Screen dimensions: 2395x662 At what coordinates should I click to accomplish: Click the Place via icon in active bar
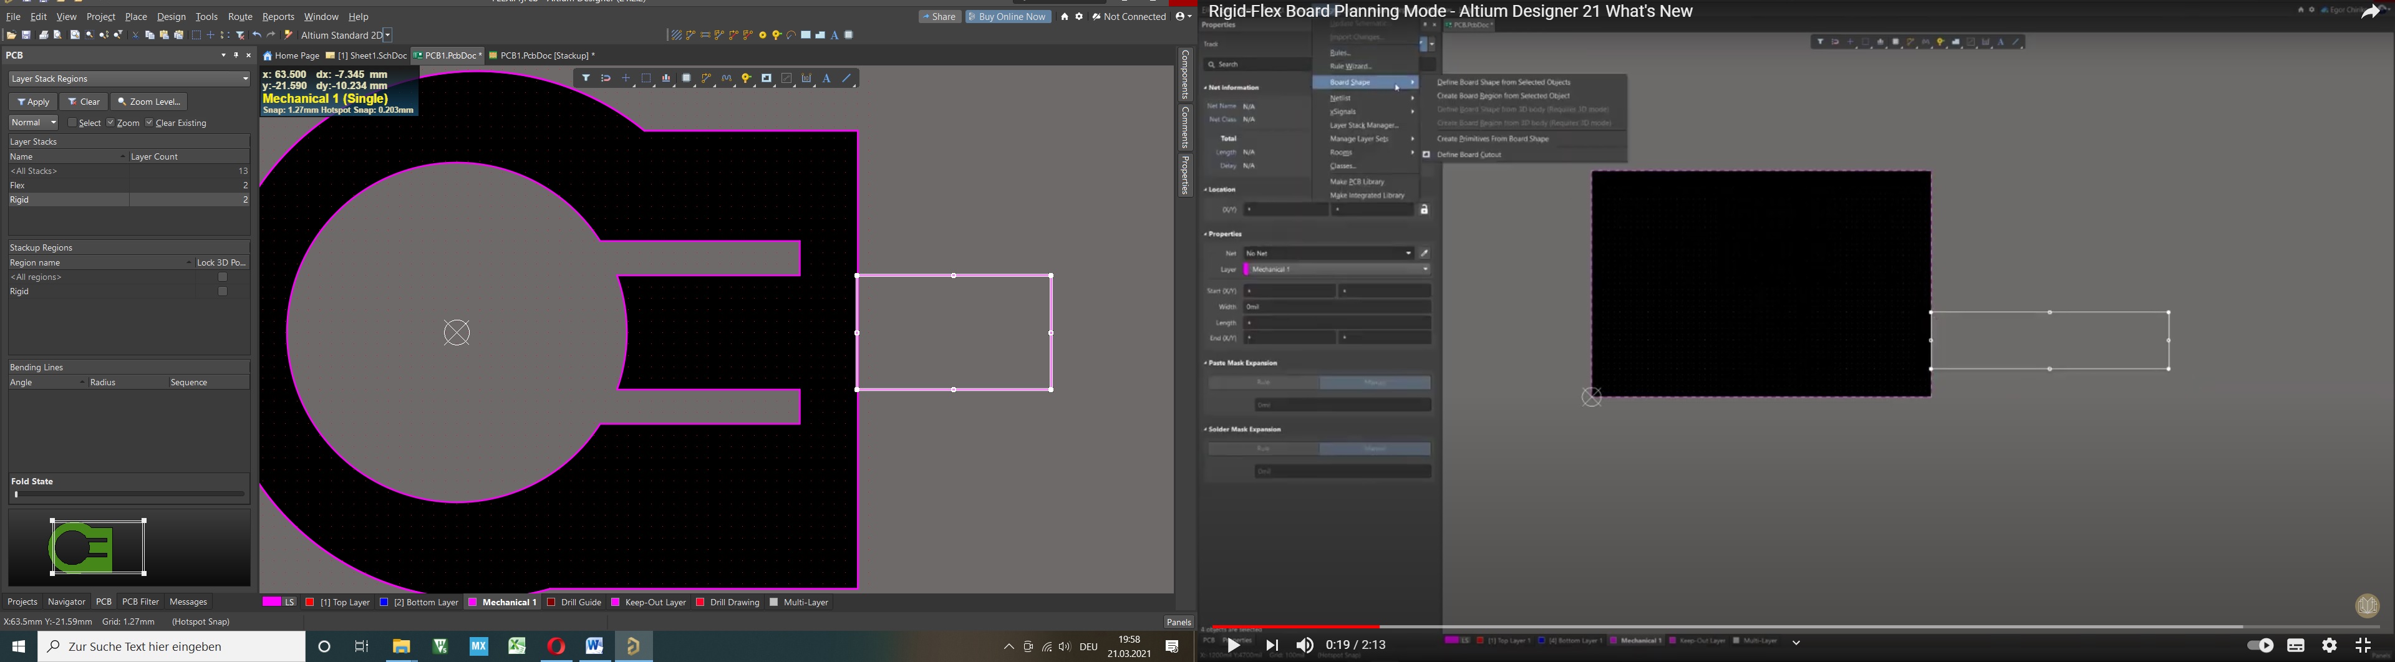tap(747, 79)
